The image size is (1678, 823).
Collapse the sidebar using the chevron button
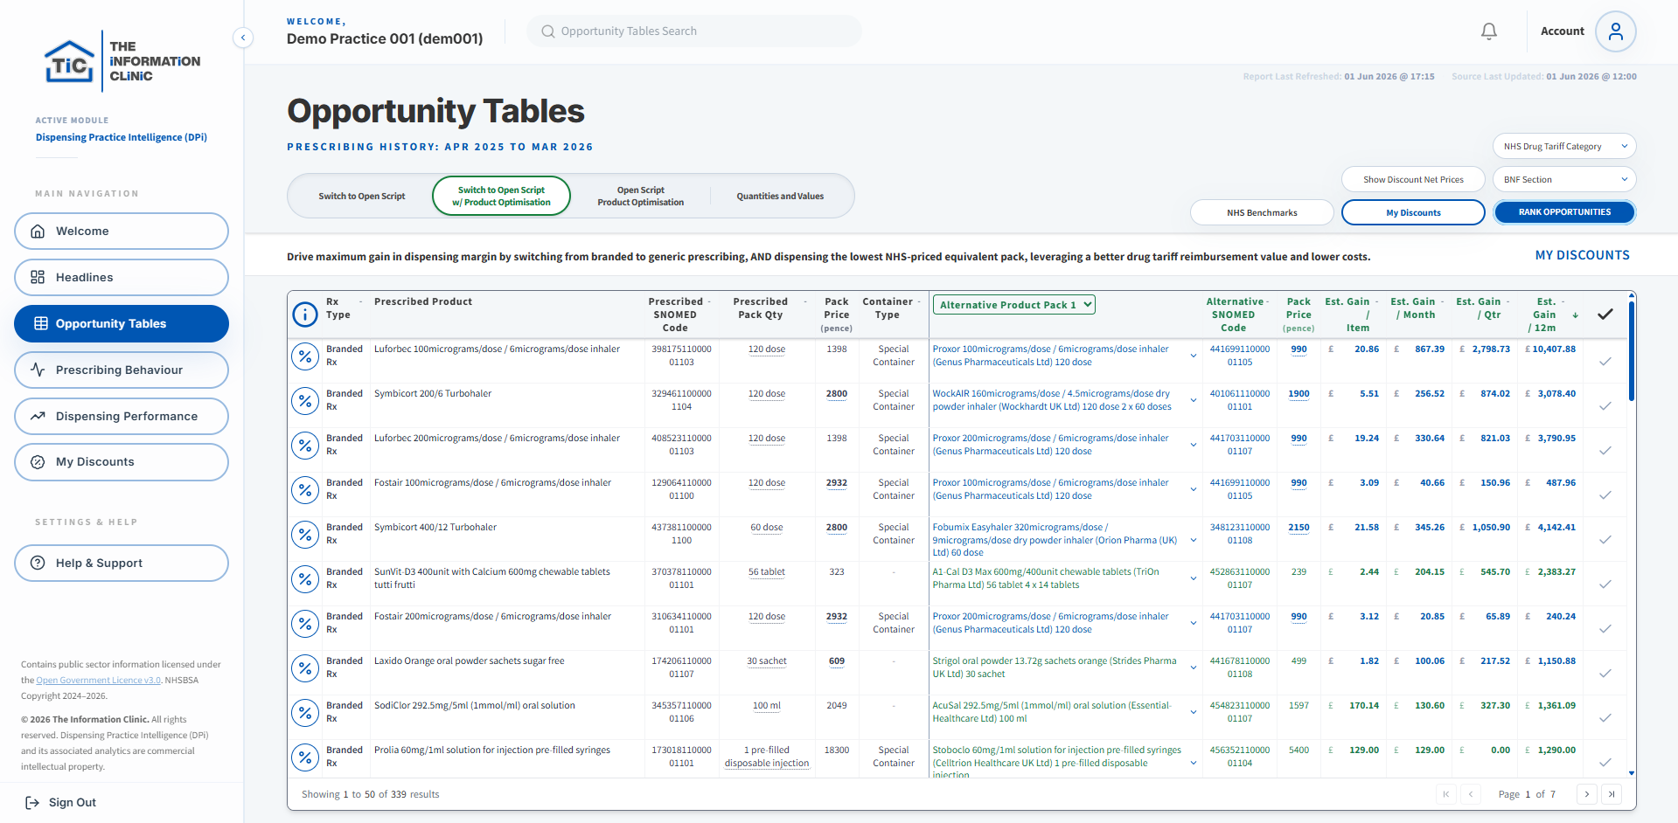click(x=243, y=38)
